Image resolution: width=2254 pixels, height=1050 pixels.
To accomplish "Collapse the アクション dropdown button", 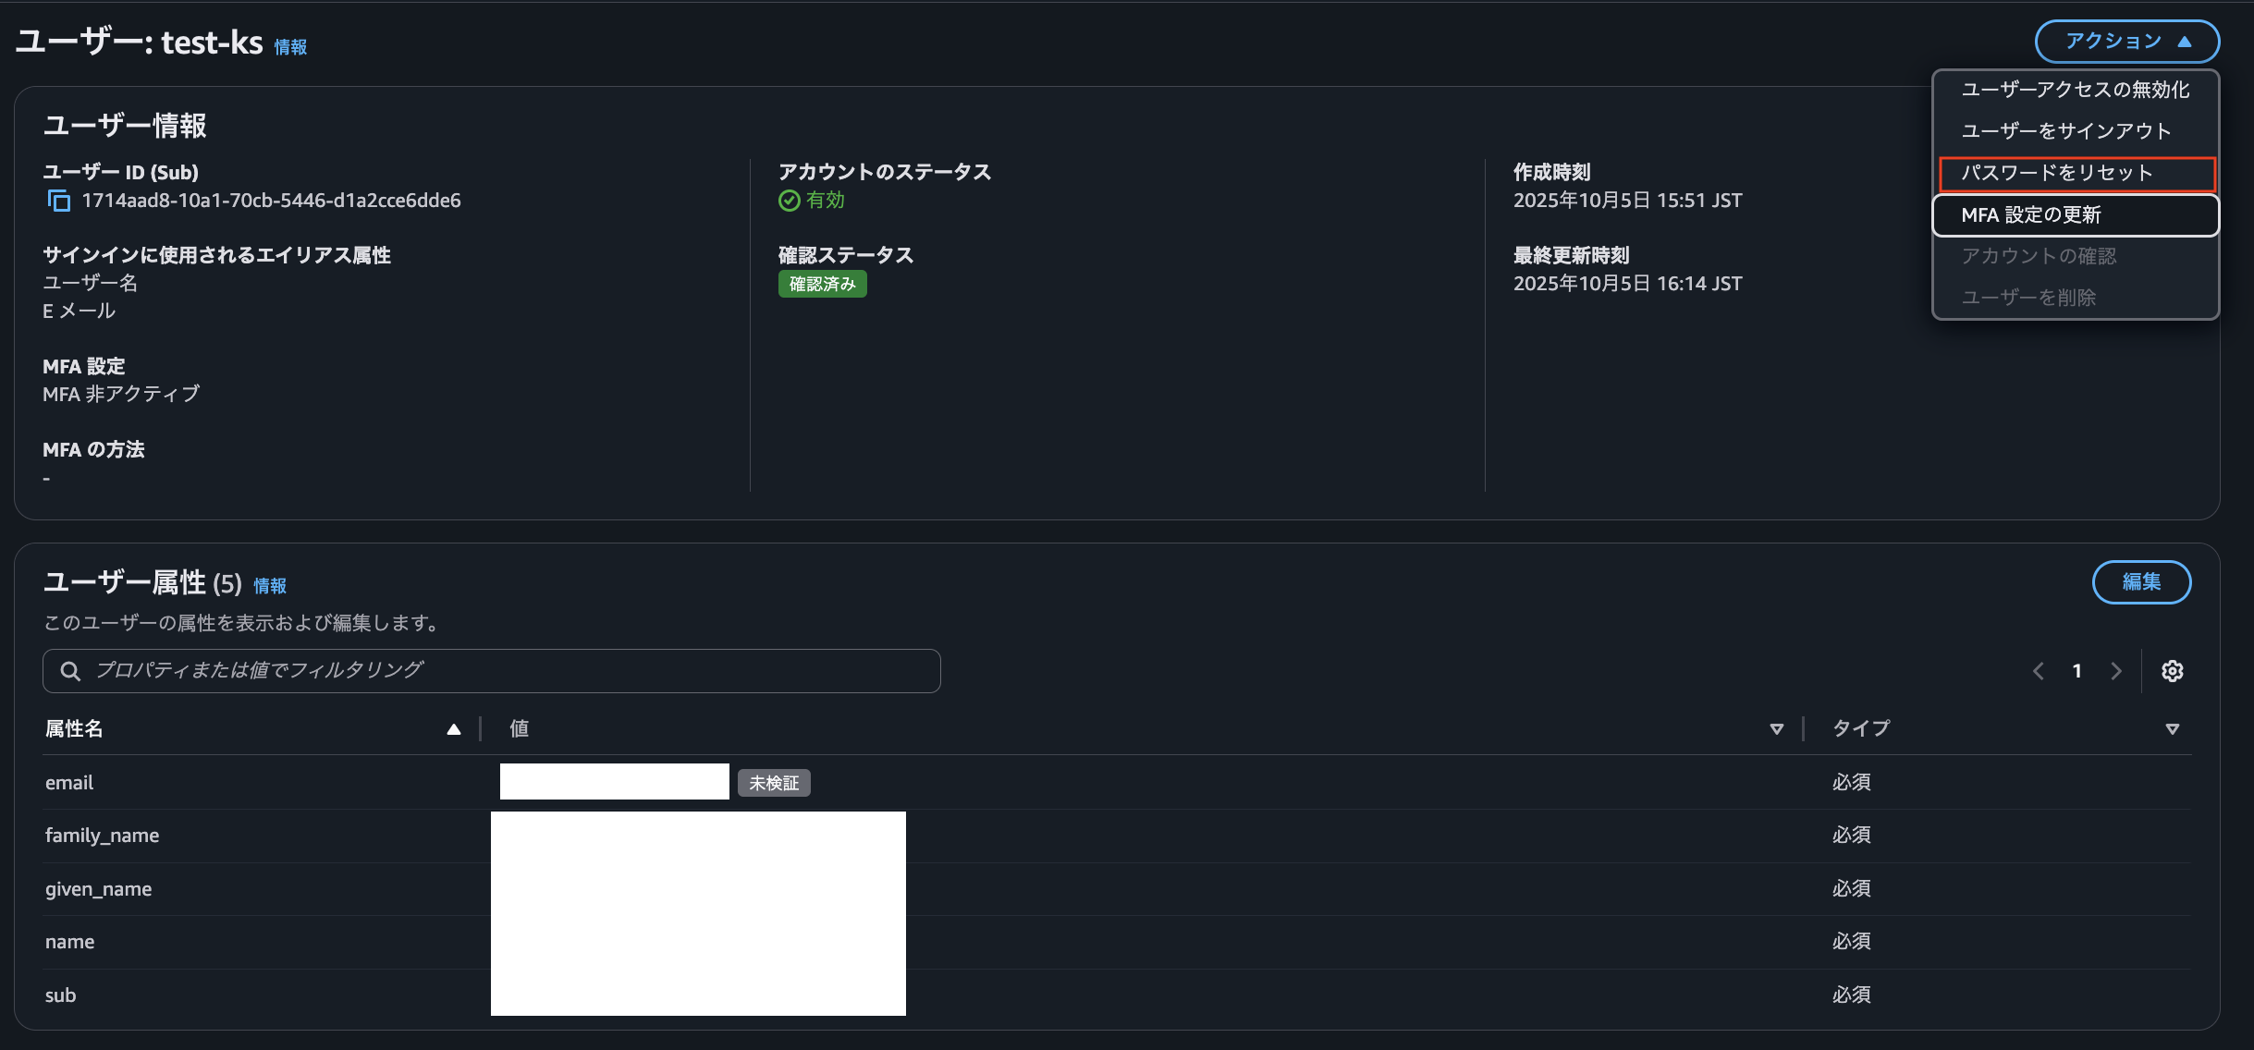I will 2126,42.
